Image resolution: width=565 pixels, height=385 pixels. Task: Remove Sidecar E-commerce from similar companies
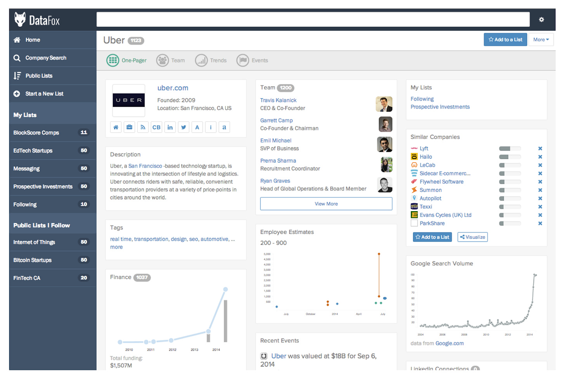click(540, 173)
